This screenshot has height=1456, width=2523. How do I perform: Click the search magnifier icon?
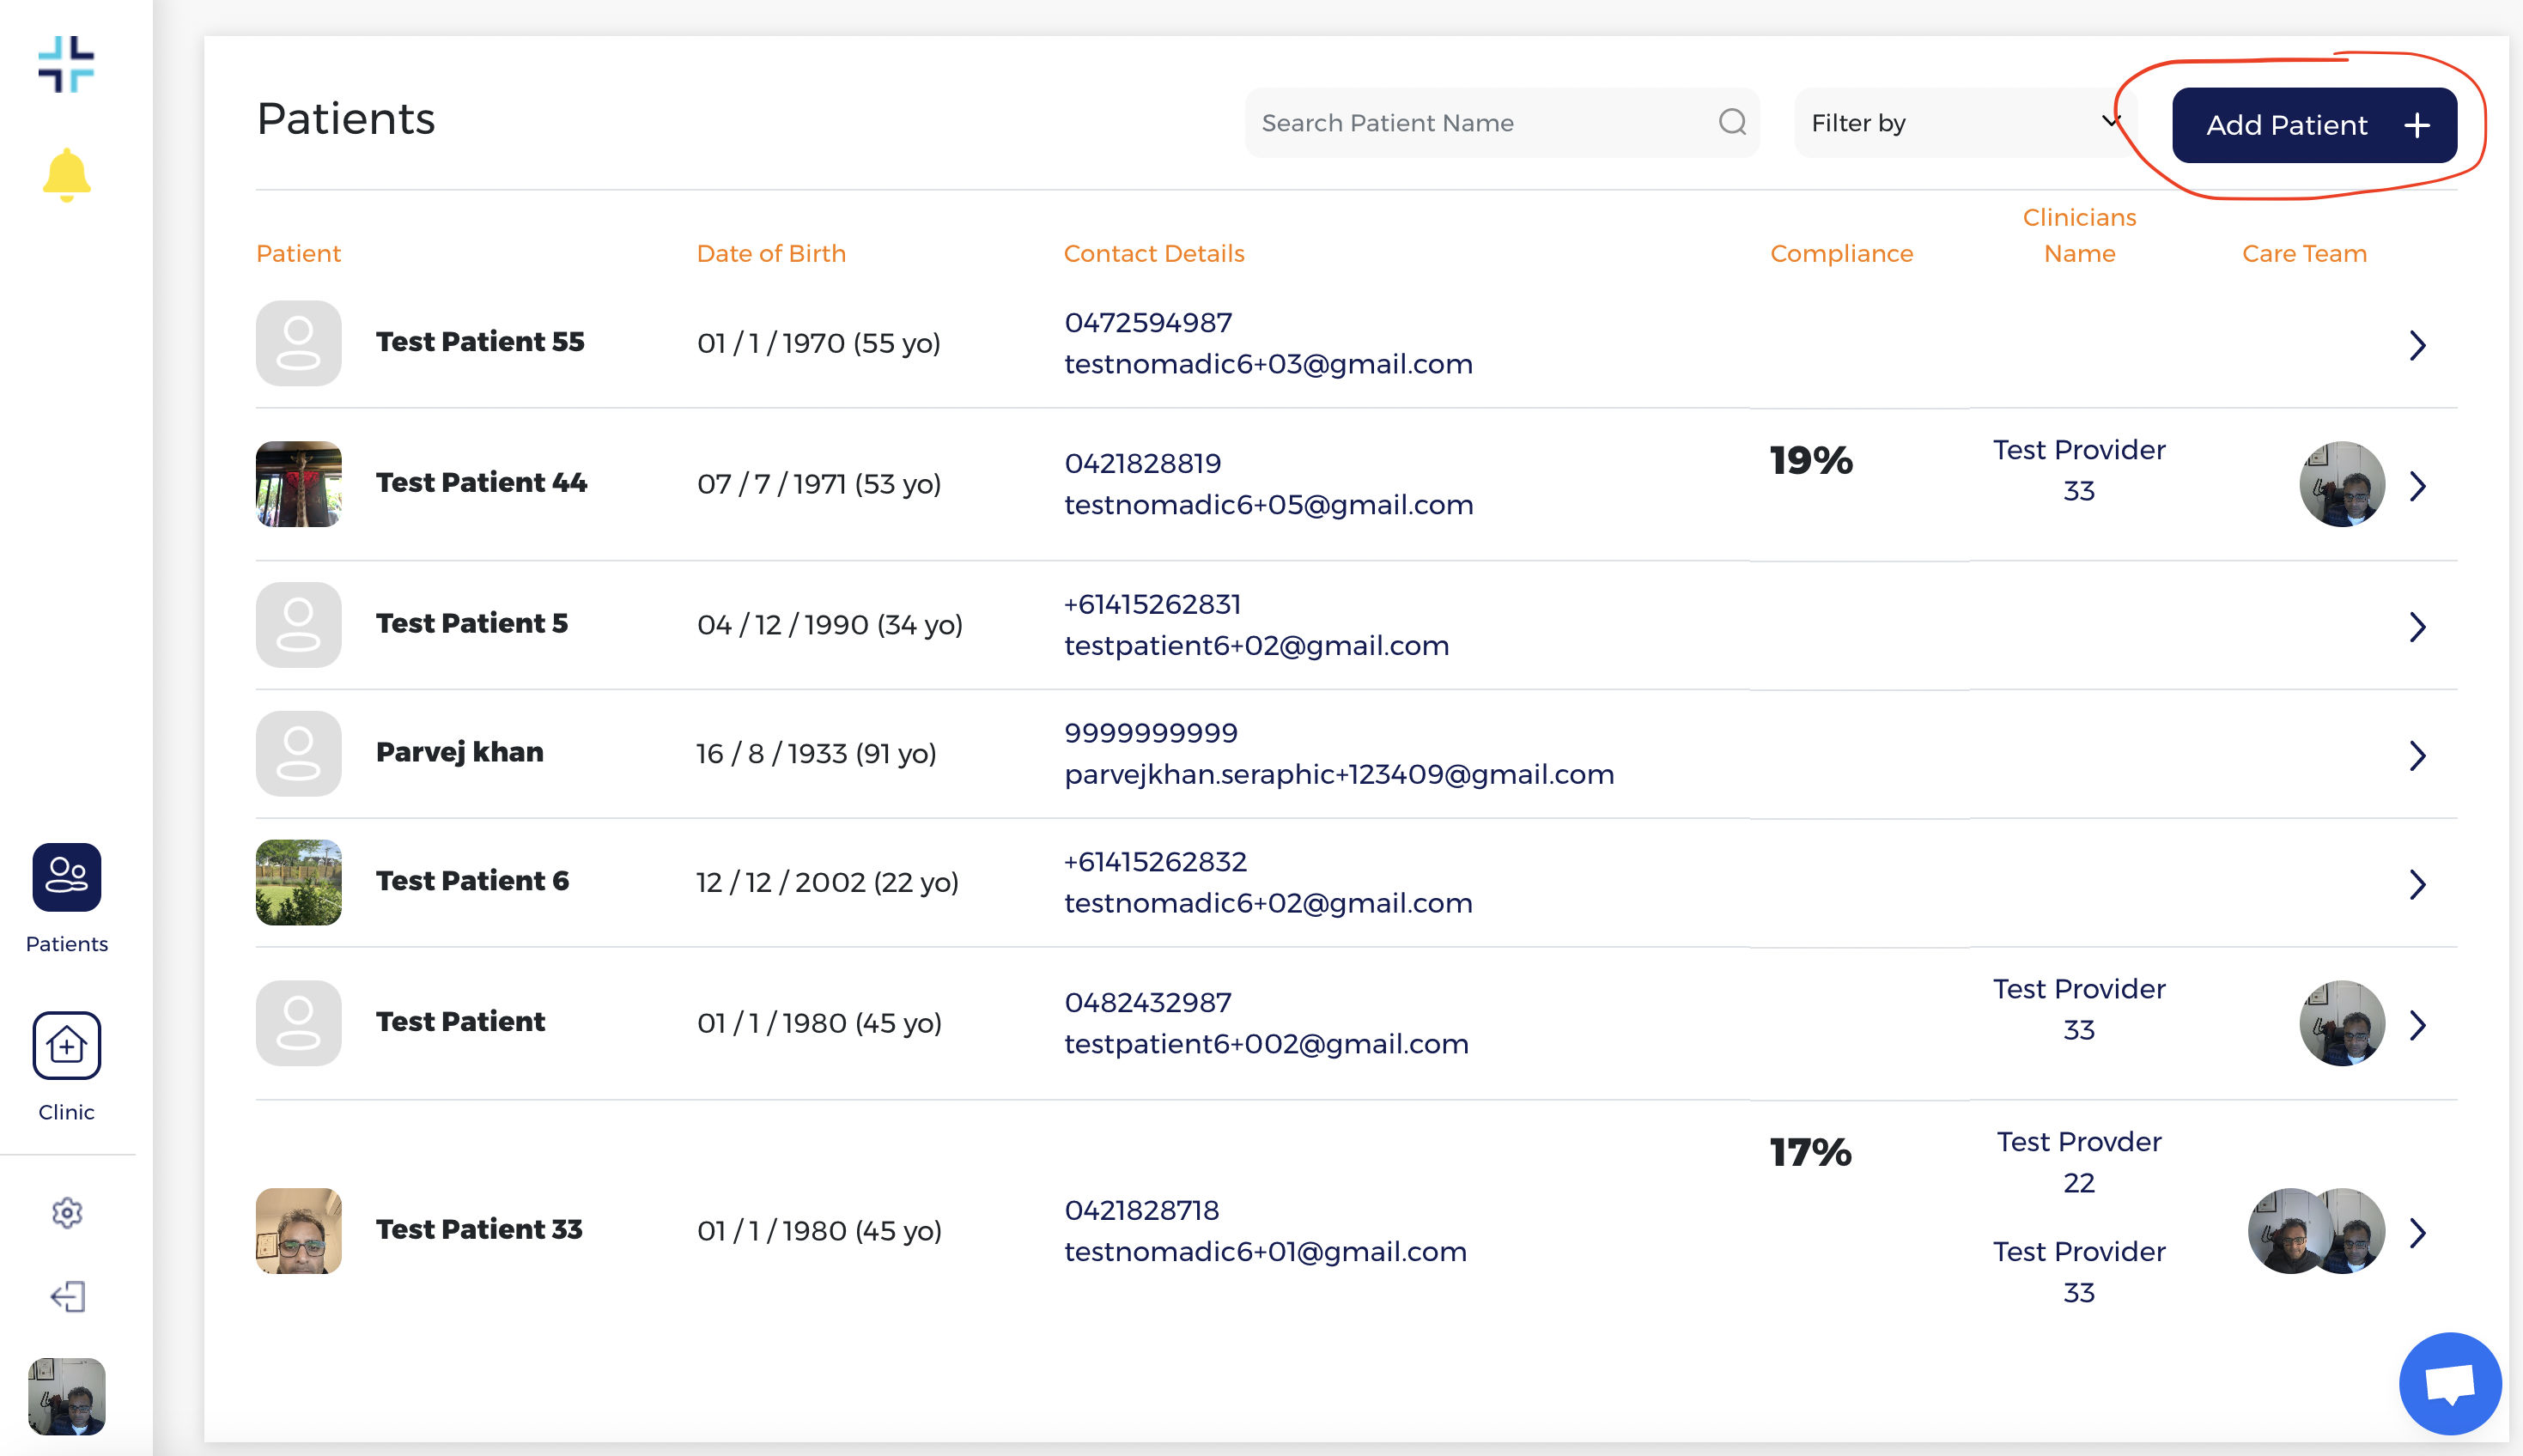pyautogui.click(x=1732, y=122)
